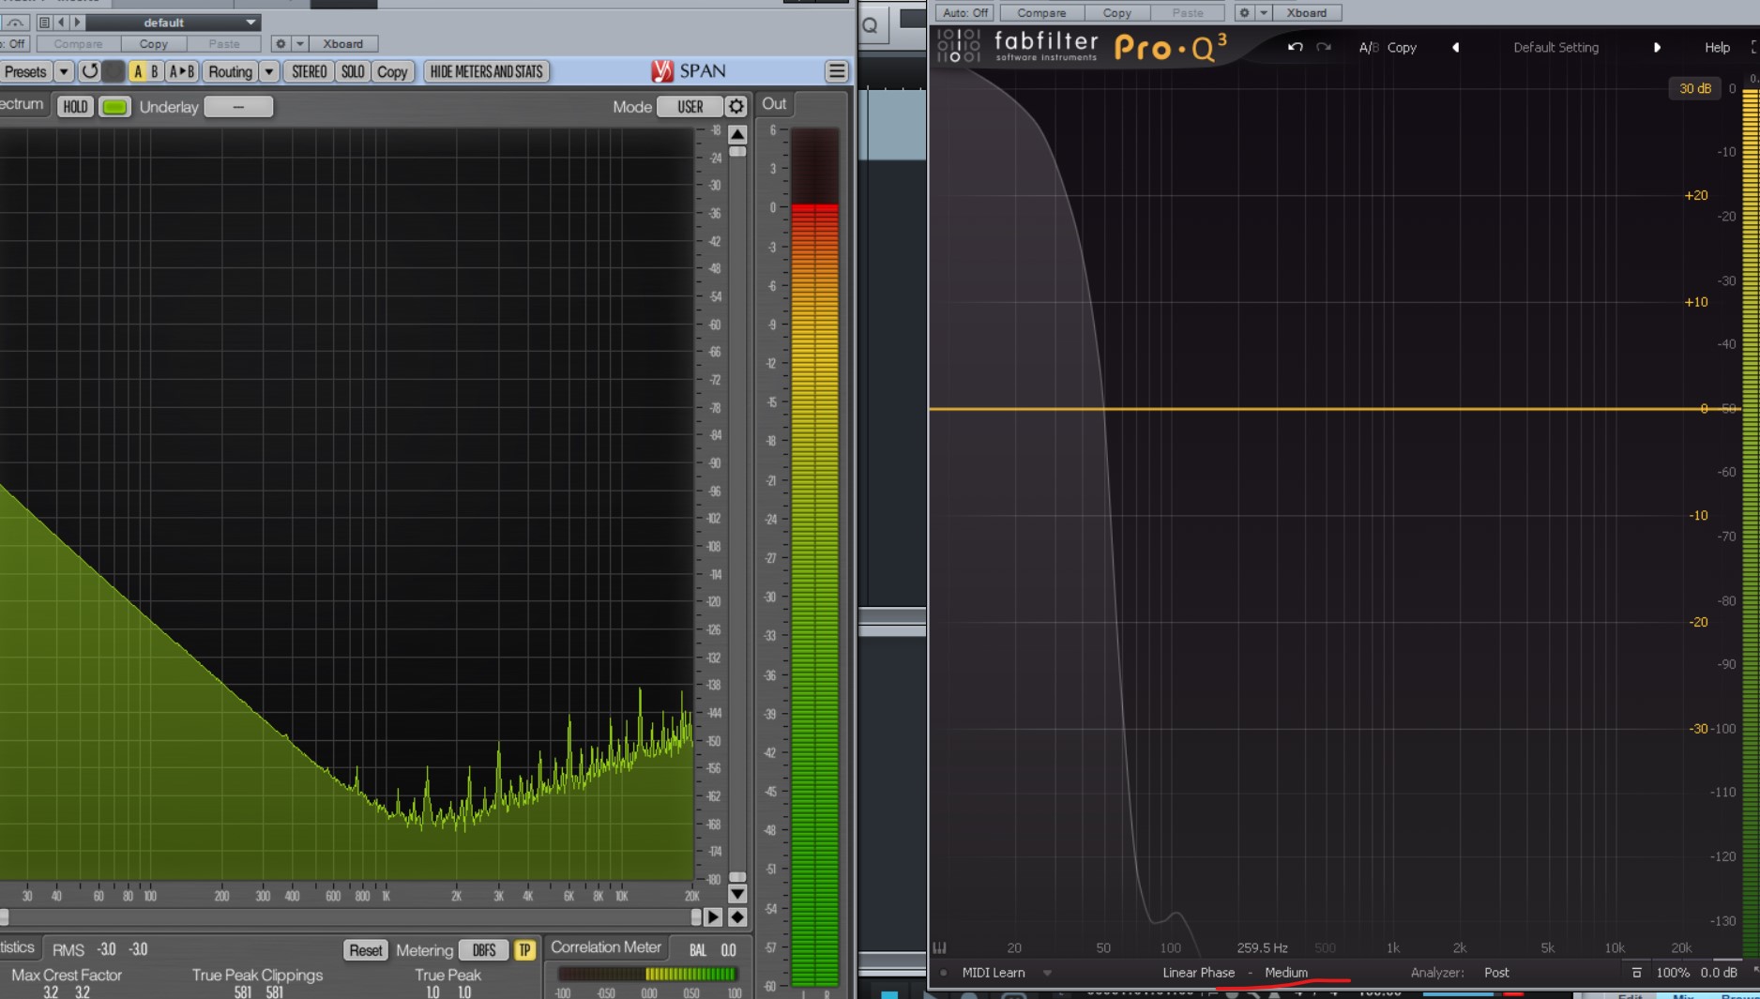The height and width of the screenshot is (999, 1760).
Task: Click the spectrum range scroll up arrow
Action: [x=737, y=134]
